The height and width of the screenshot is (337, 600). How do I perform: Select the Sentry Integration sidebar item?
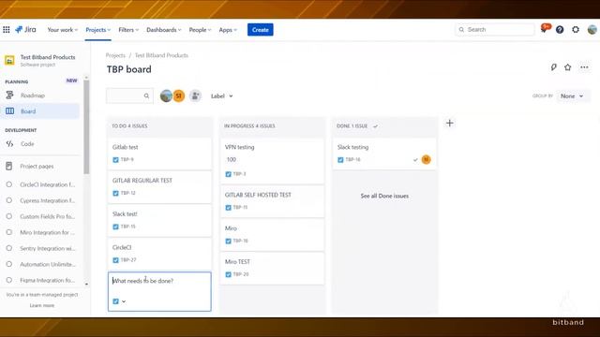tap(41, 248)
